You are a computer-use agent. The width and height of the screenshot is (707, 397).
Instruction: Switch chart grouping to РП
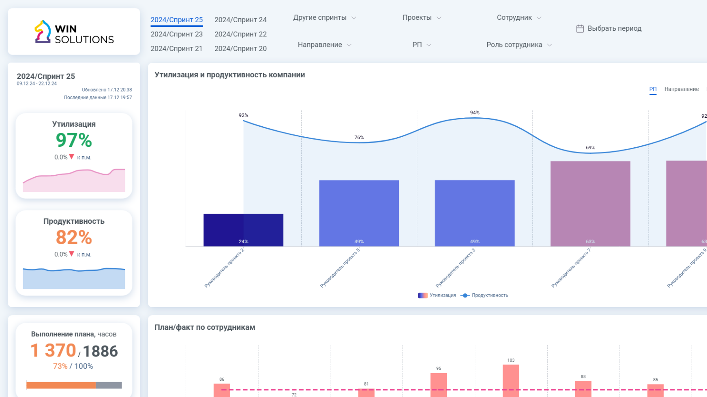point(653,89)
